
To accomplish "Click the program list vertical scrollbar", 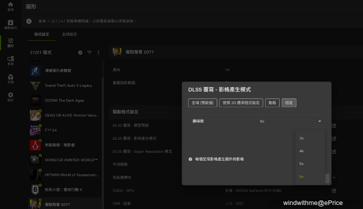I will point(103,143).
